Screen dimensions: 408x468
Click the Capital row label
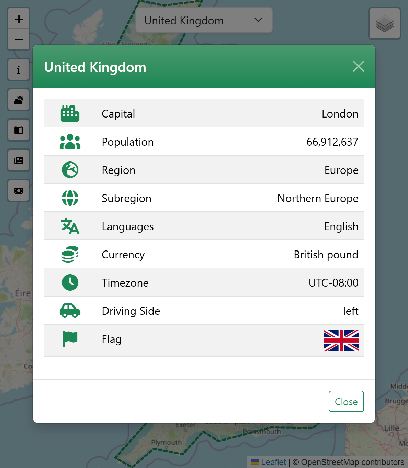(x=118, y=114)
